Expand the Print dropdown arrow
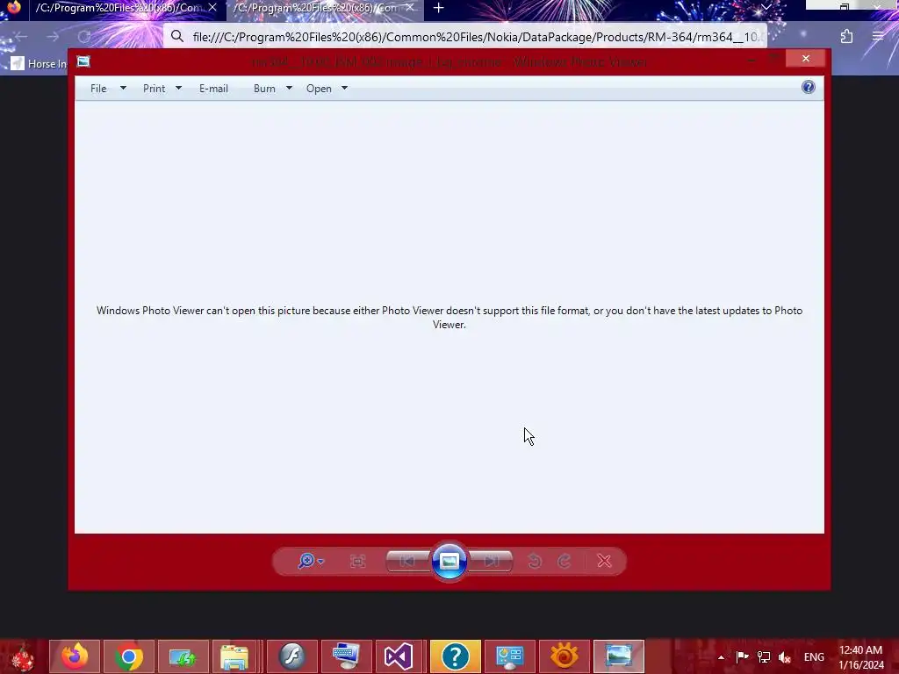Screen dimensions: 899x674 (178, 89)
